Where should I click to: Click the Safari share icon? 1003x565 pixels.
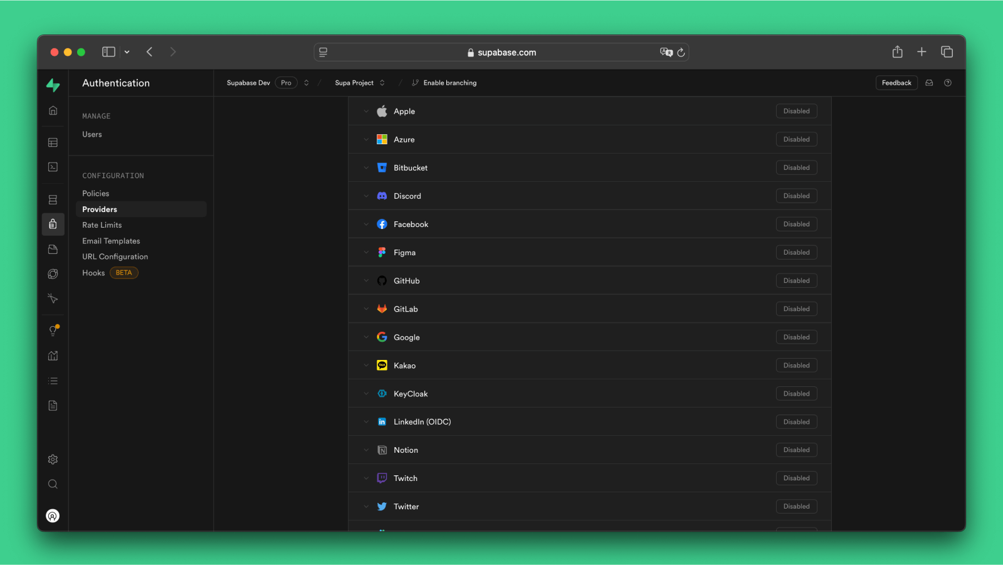[898, 52]
